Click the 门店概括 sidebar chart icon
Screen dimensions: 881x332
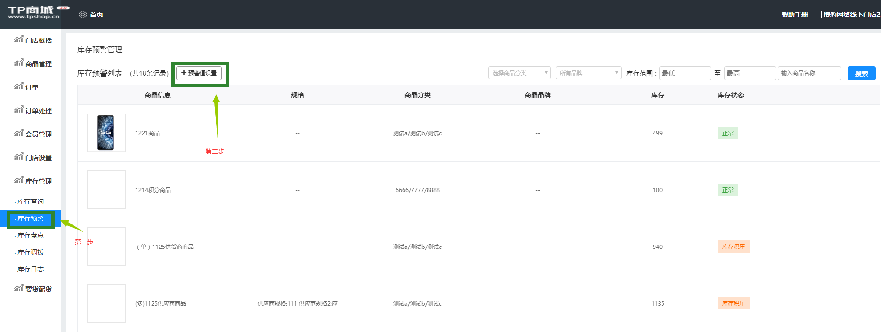[x=18, y=39]
